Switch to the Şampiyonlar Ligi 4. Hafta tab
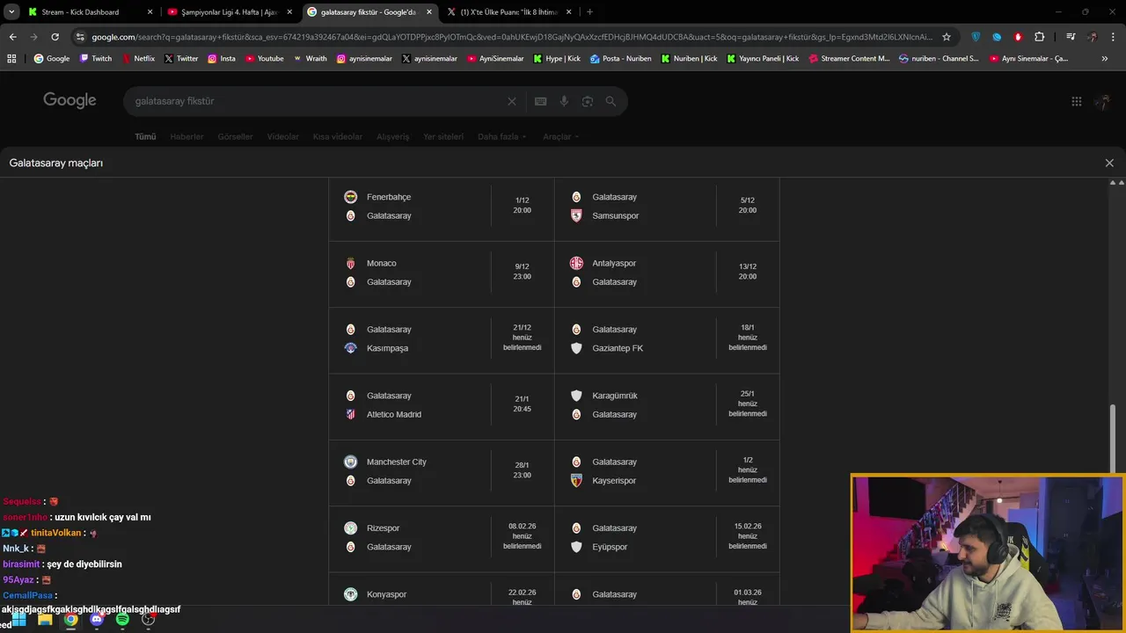Image resolution: width=1126 pixels, height=633 pixels. pos(229,12)
